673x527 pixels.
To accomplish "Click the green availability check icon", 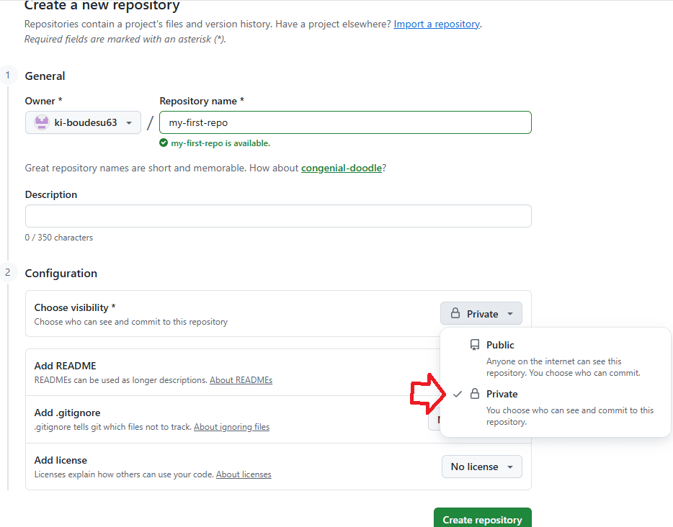I will point(164,143).
